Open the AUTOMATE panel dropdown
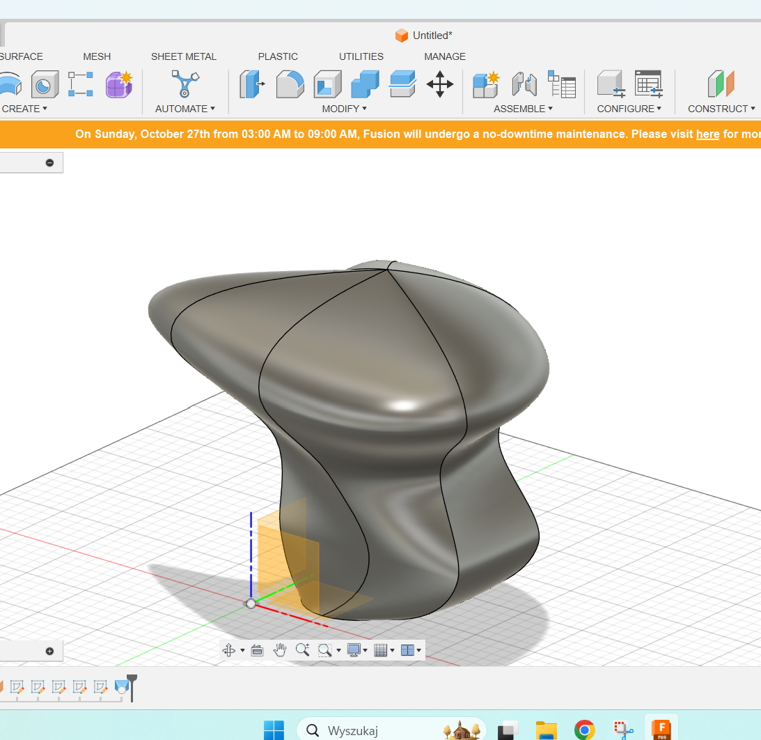 (185, 109)
